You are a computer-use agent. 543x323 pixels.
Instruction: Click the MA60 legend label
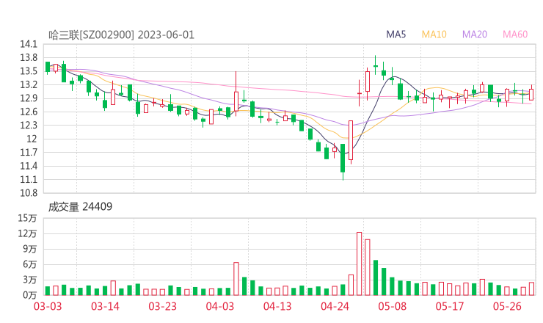[x=515, y=35]
